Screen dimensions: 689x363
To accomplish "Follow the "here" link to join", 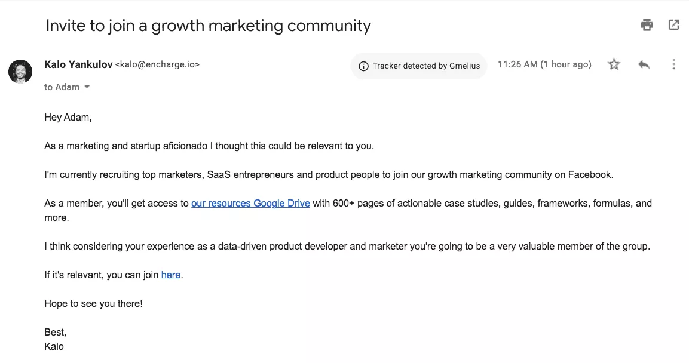I will [x=170, y=275].
